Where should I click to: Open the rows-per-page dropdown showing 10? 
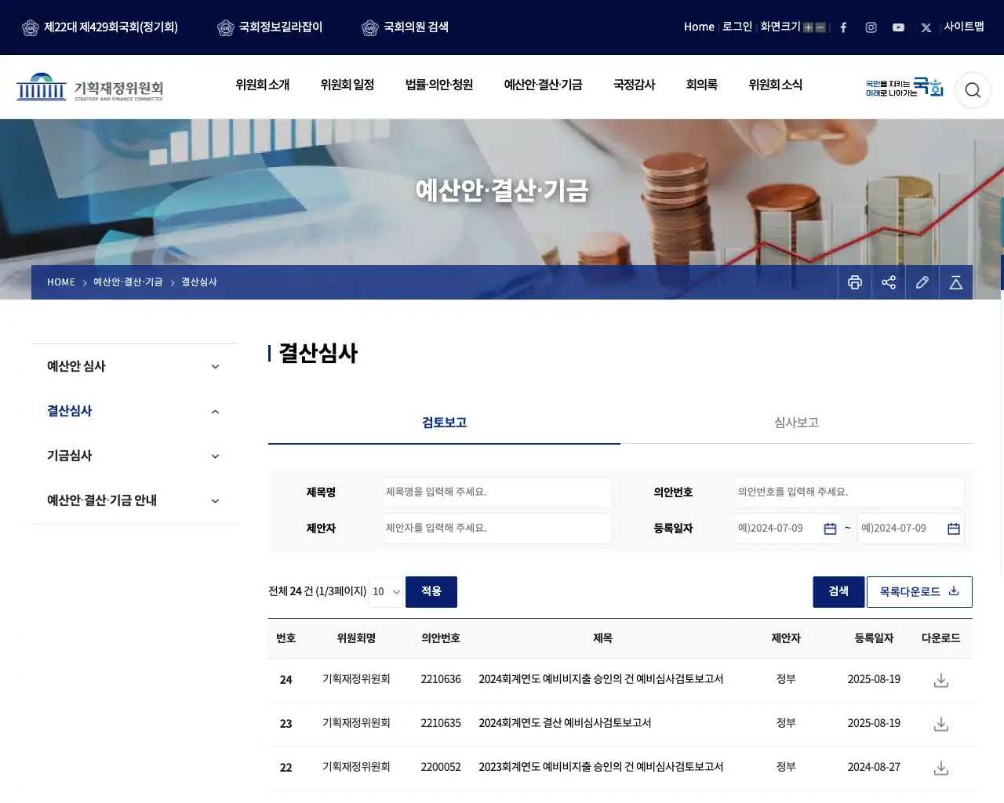[386, 592]
